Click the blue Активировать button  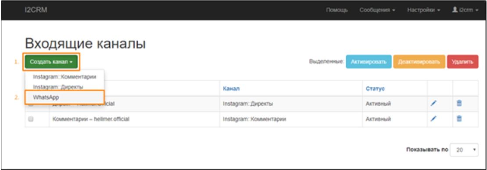coord(369,62)
